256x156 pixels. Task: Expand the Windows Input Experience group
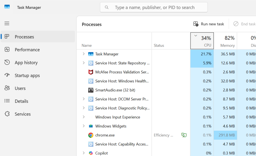pyautogui.click(x=83, y=117)
